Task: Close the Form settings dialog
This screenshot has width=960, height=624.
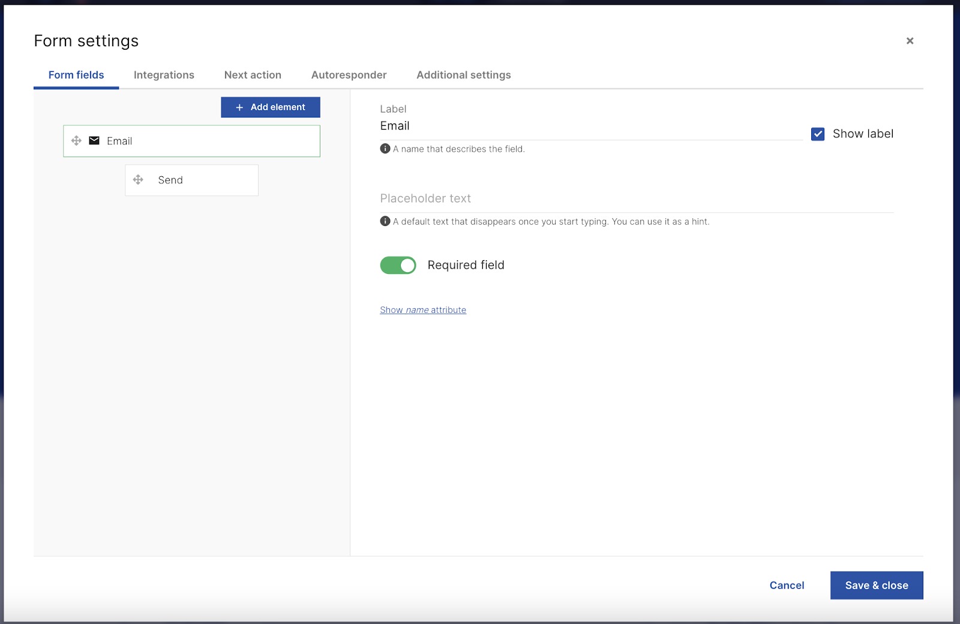Action: pyautogui.click(x=910, y=41)
